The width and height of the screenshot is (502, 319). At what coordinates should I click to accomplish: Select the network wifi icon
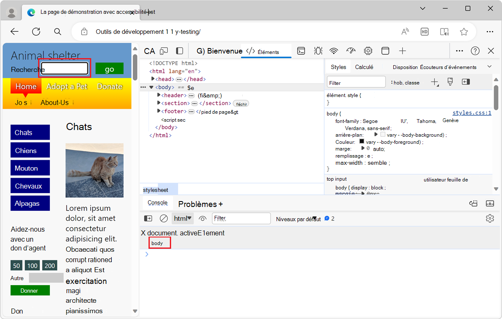(x=334, y=51)
